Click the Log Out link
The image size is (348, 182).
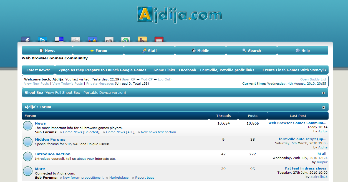tap(164, 79)
